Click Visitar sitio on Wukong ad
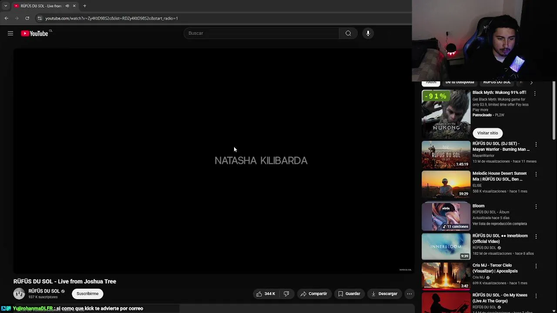The height and width of the screenshot is (313, 557). click(x=487, y=133)
